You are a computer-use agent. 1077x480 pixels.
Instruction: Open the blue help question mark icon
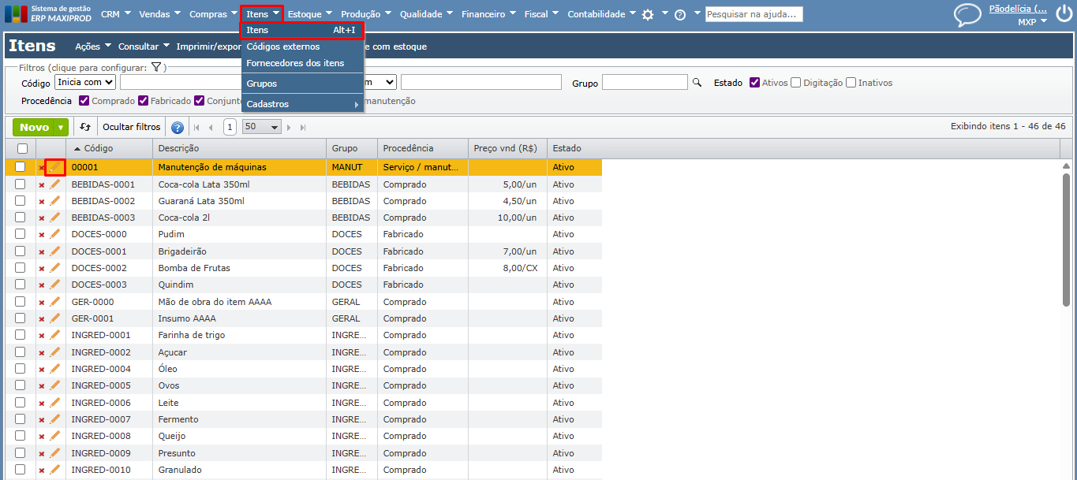(x=178, y=128)
